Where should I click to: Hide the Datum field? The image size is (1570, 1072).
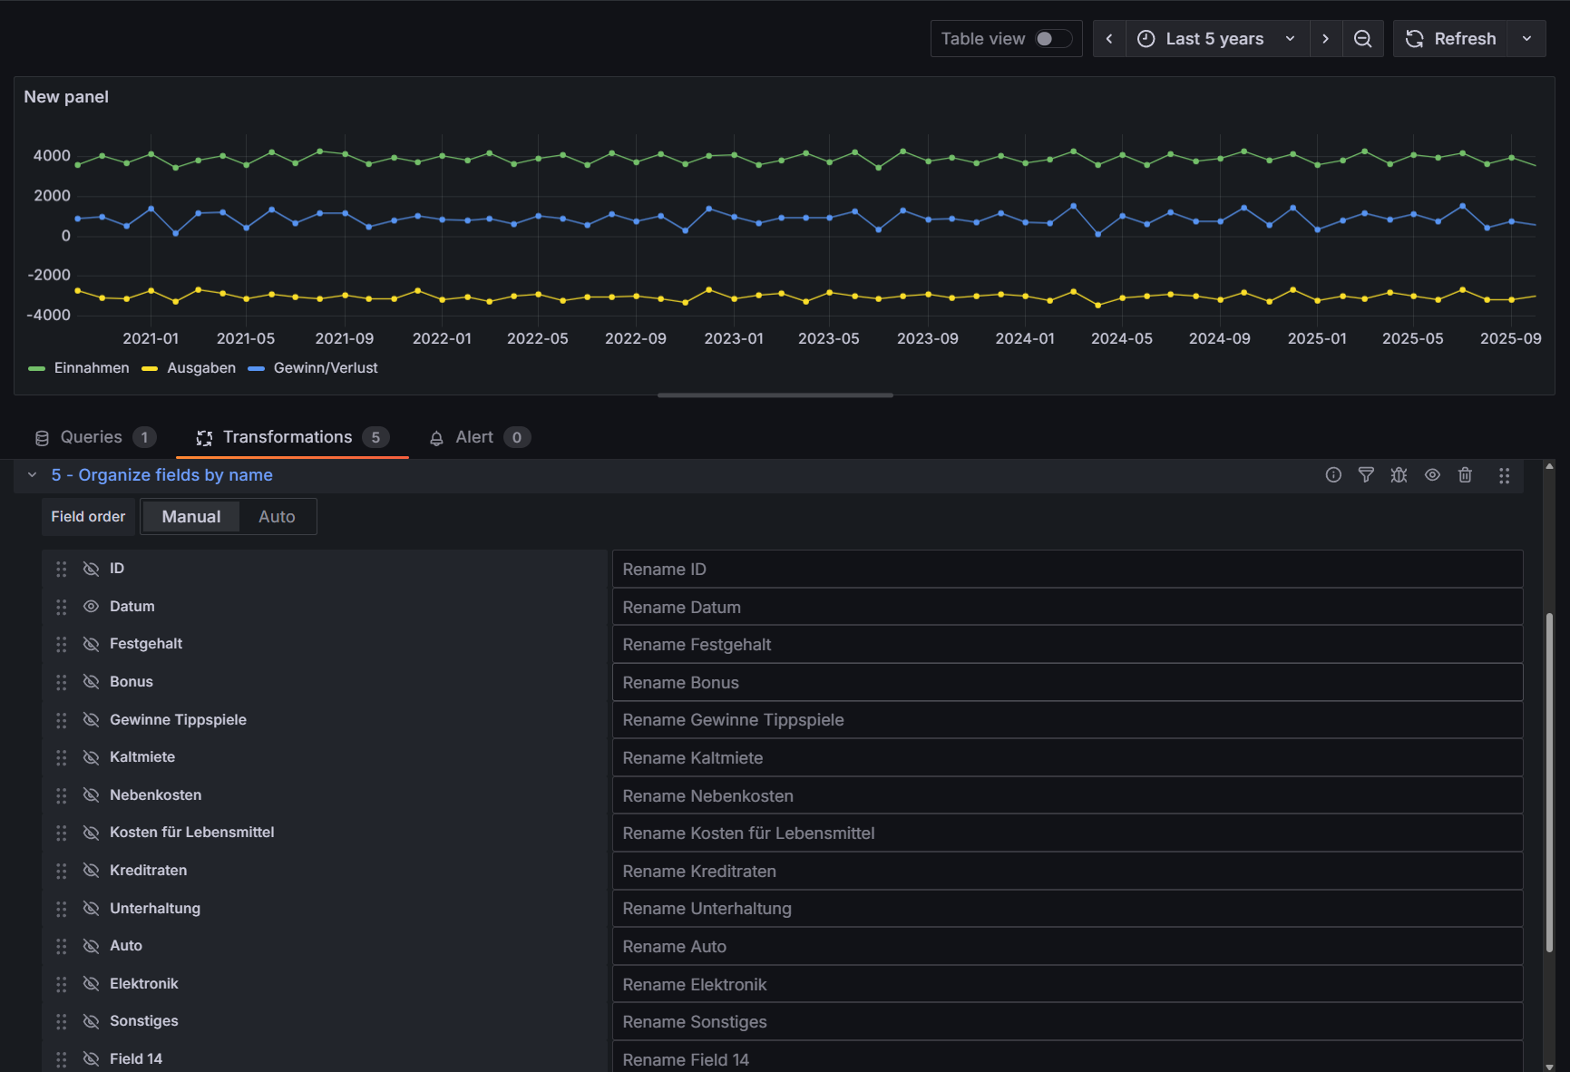pyautogui.click(x=91, y=607)
